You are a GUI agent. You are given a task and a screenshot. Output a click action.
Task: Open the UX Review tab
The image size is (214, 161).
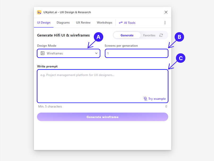click(83, 23)
